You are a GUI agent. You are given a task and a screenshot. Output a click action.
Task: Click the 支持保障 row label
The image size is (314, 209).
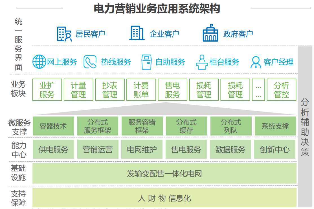[x=18, y=198]
